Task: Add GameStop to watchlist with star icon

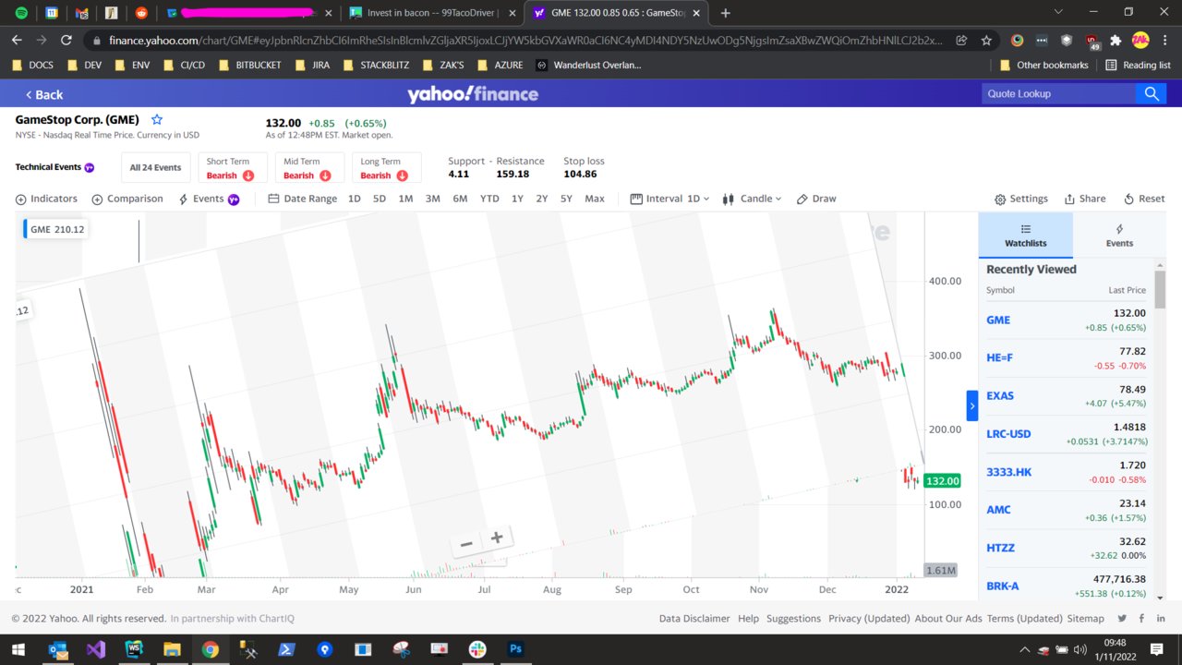Action: 157,120
